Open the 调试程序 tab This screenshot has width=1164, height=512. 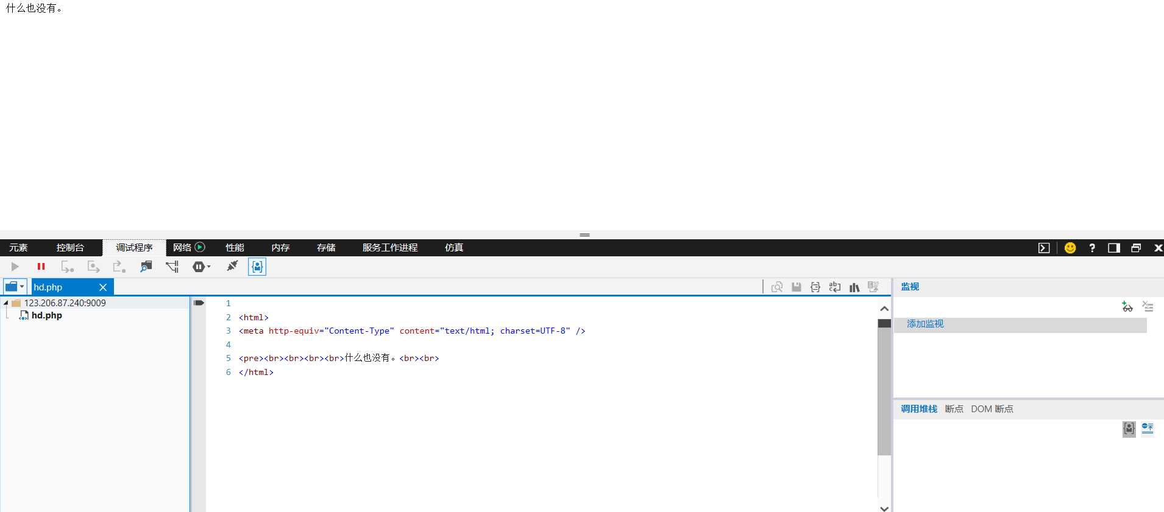(x=134, y=248)
